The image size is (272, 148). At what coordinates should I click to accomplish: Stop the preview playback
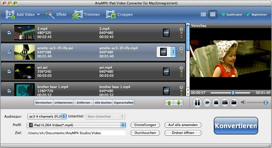tap(216, 102)
